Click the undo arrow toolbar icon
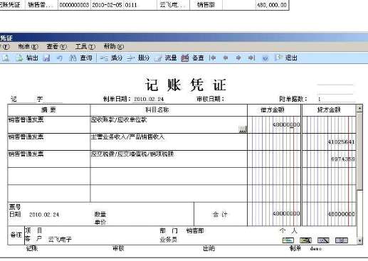The width and height of the screenshot is (368, 261). (x=60, y=58)
